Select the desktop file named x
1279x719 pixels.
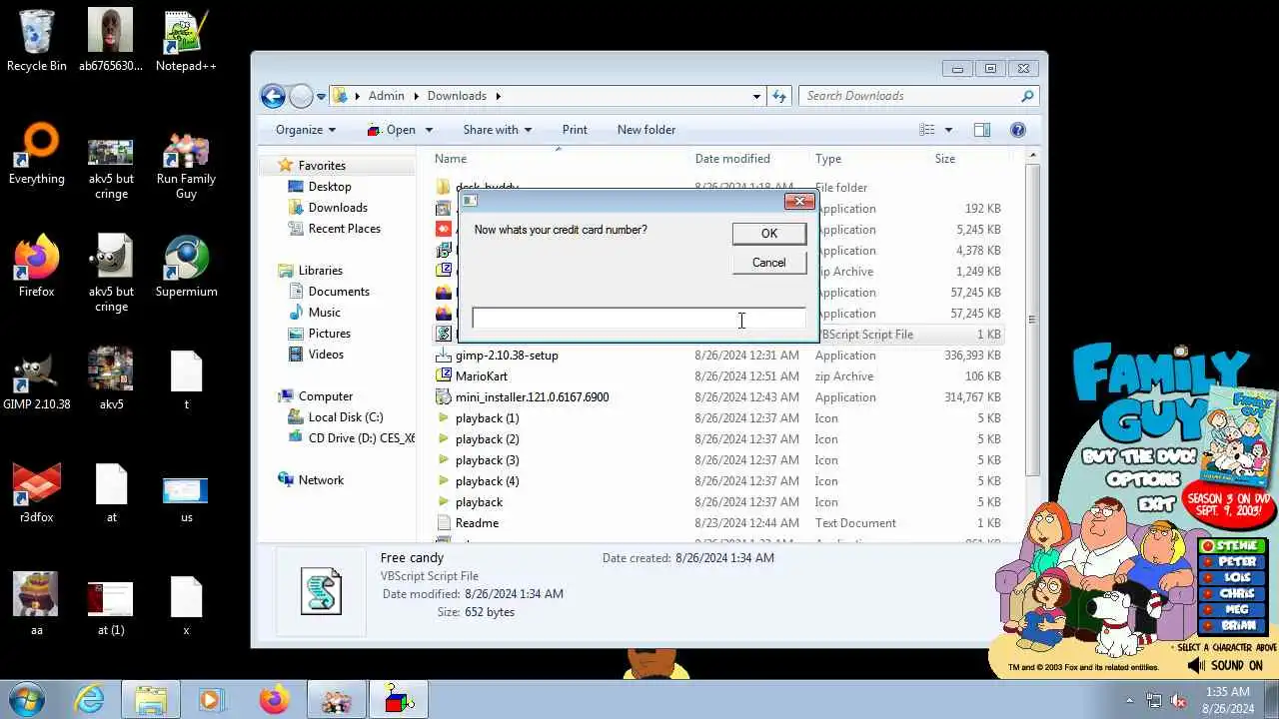[x=186, y=605]
